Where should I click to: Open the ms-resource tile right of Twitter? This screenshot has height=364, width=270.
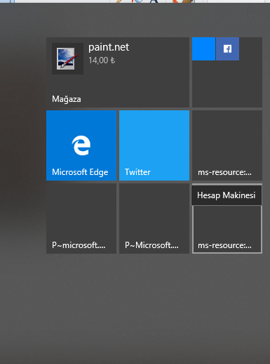[x=227, y=145]
